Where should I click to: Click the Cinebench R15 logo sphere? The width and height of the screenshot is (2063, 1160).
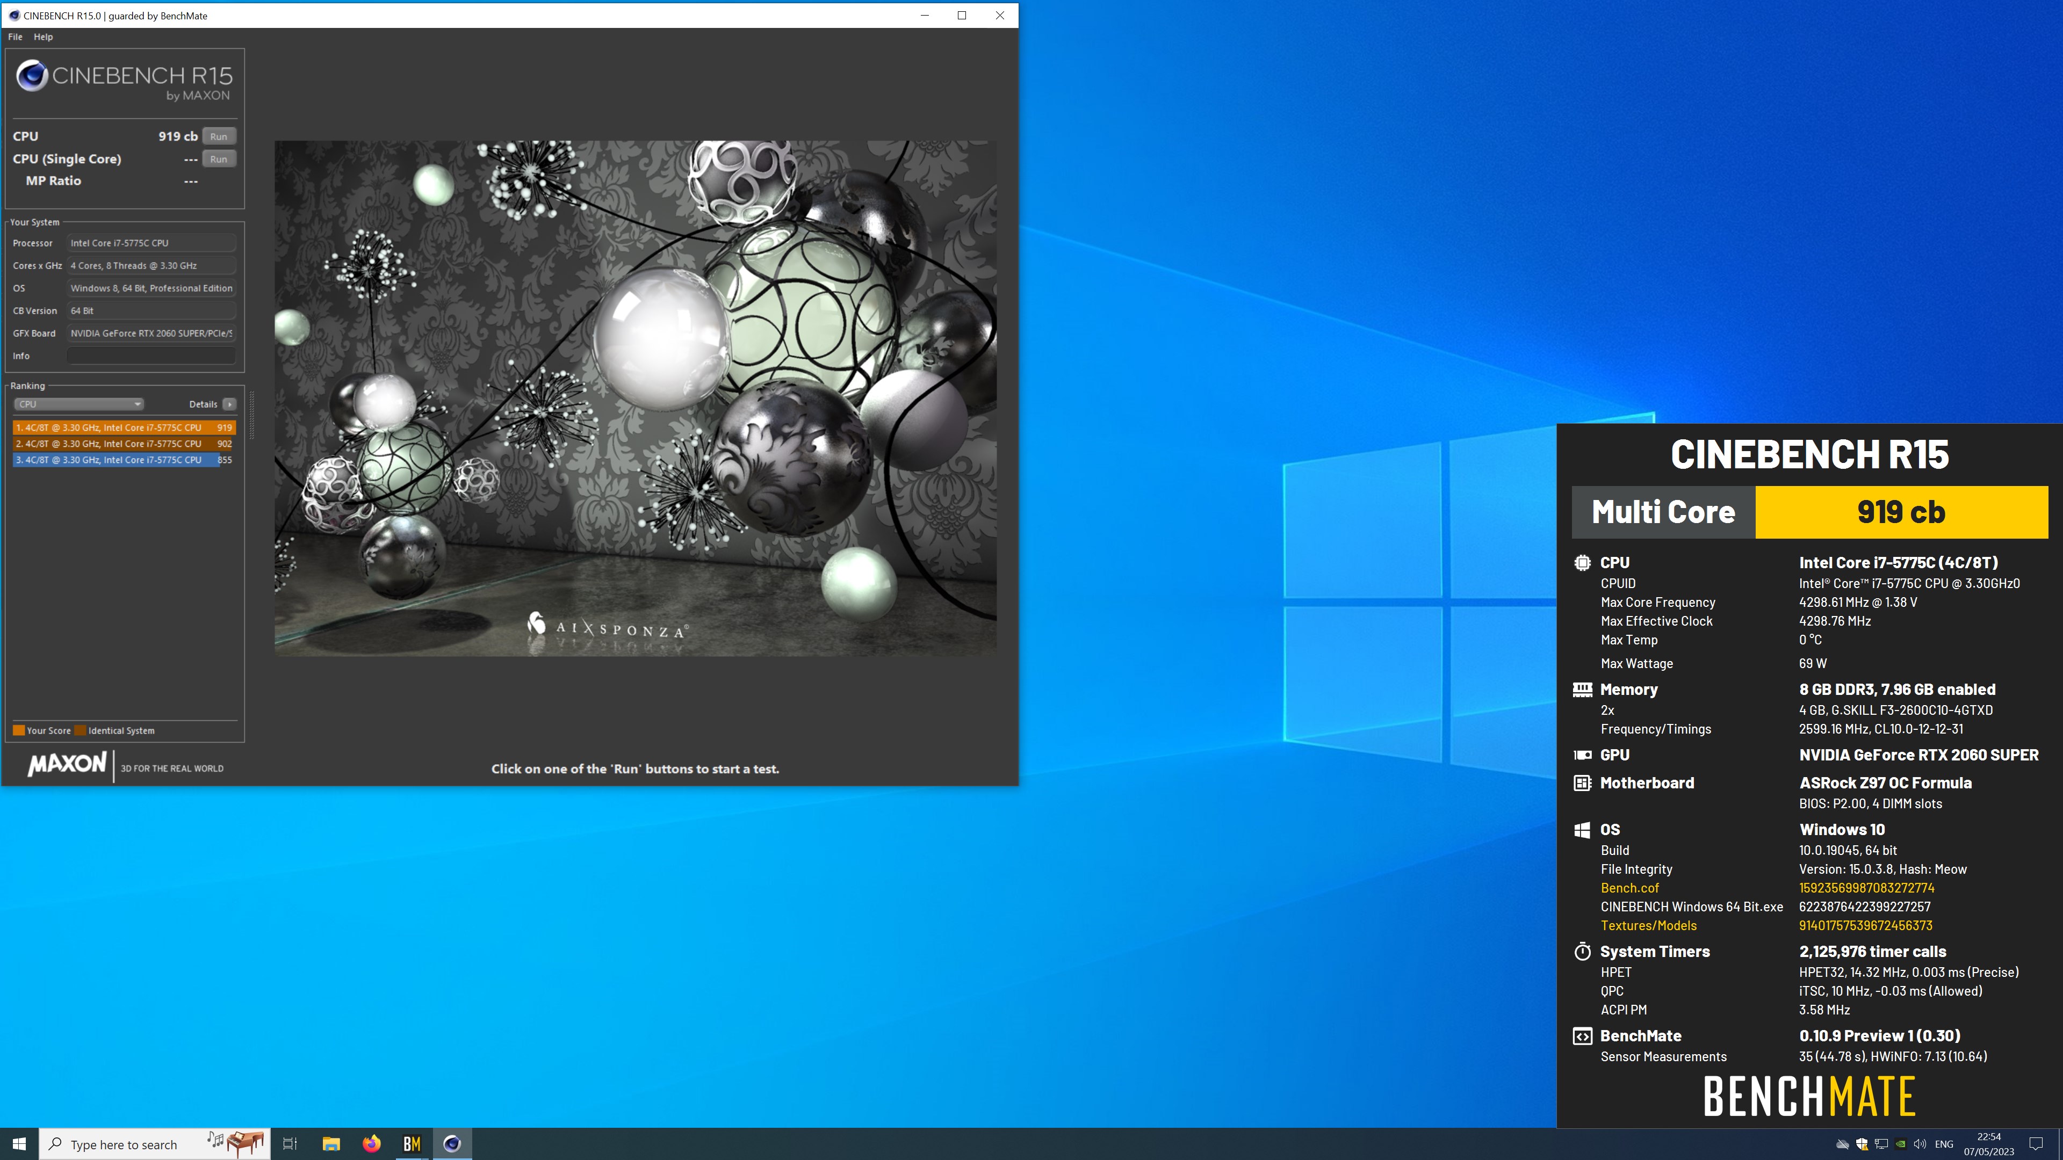[32, 76]
